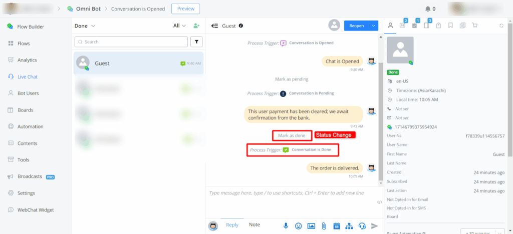Click the conversation search field

click(131, 42)
